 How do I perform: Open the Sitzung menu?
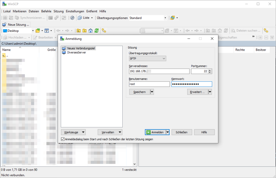58,11
